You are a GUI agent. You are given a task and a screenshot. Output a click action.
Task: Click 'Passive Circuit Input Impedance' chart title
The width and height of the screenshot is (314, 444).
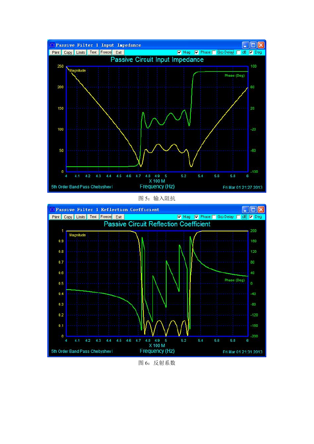(x=157, y=60)
